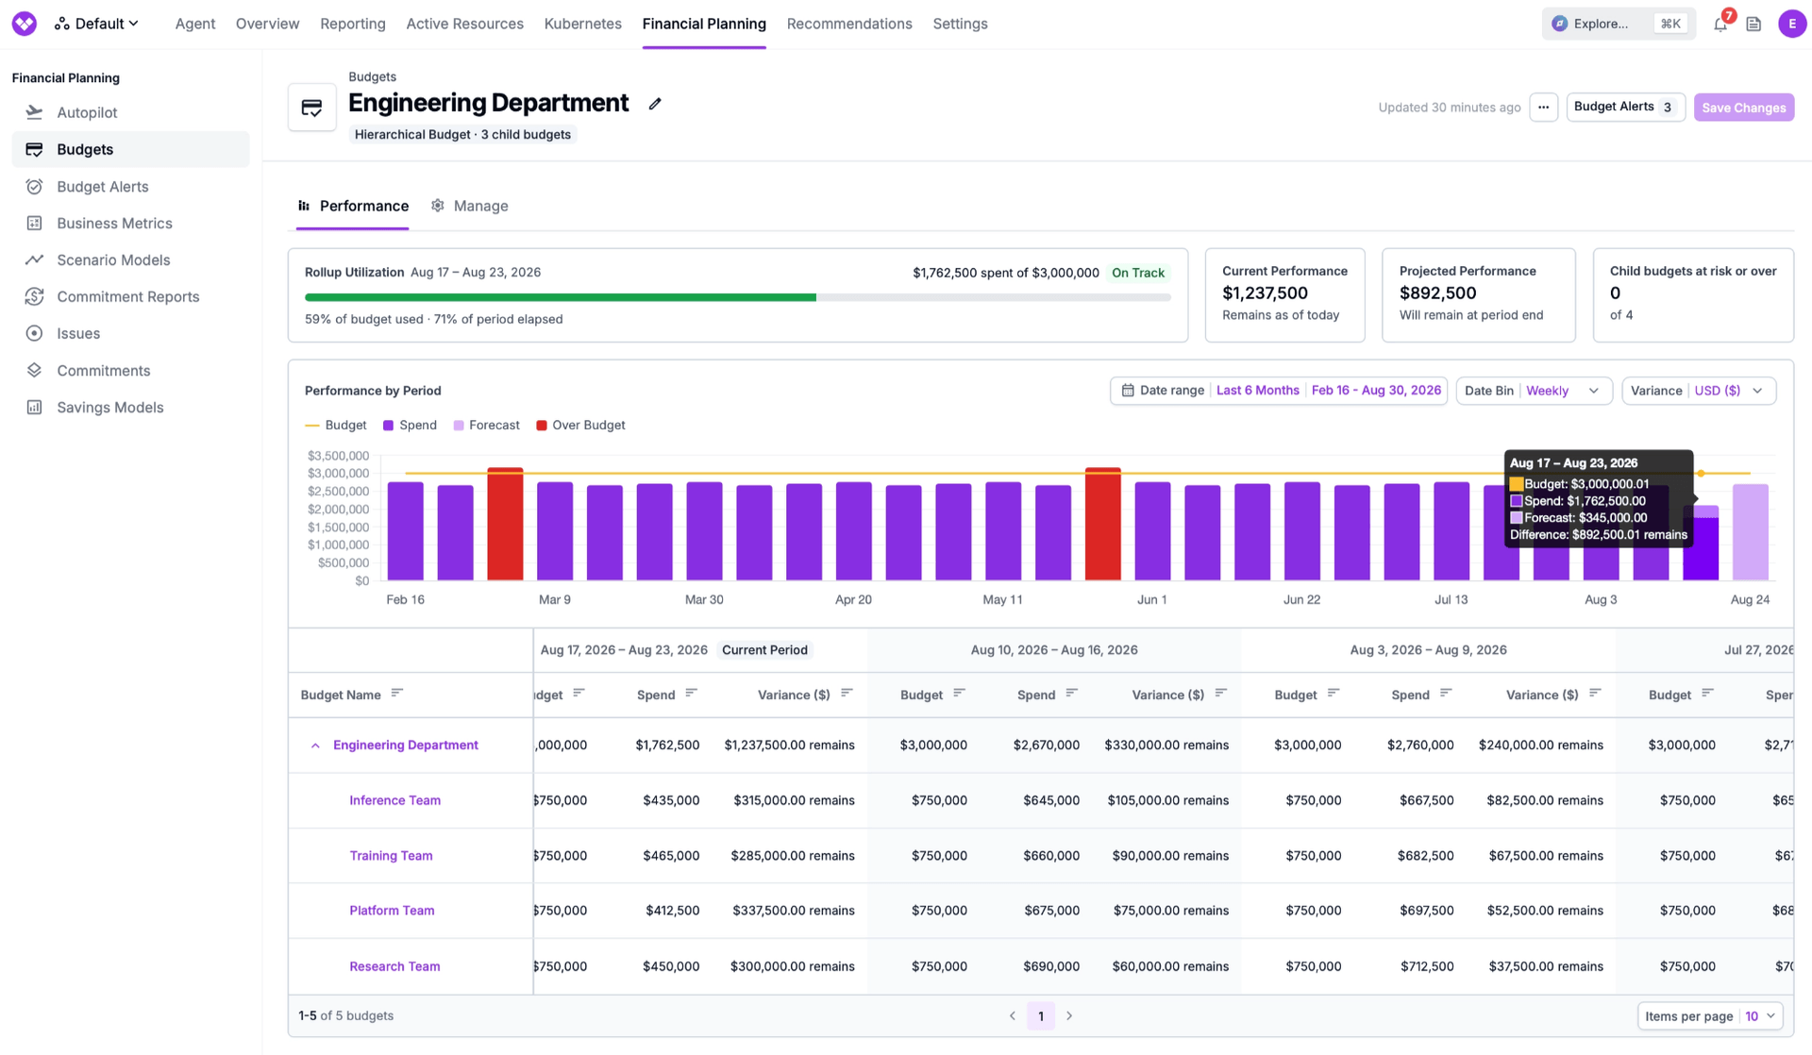
Task: Sort Aug 10–16 Budget column icon
Action: pyautogui.click(x=959, y=694)
